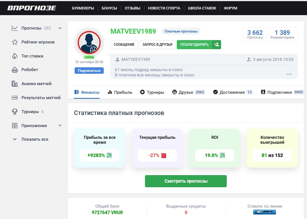Click the Смотреть прогнозы button

click(185, 181)
